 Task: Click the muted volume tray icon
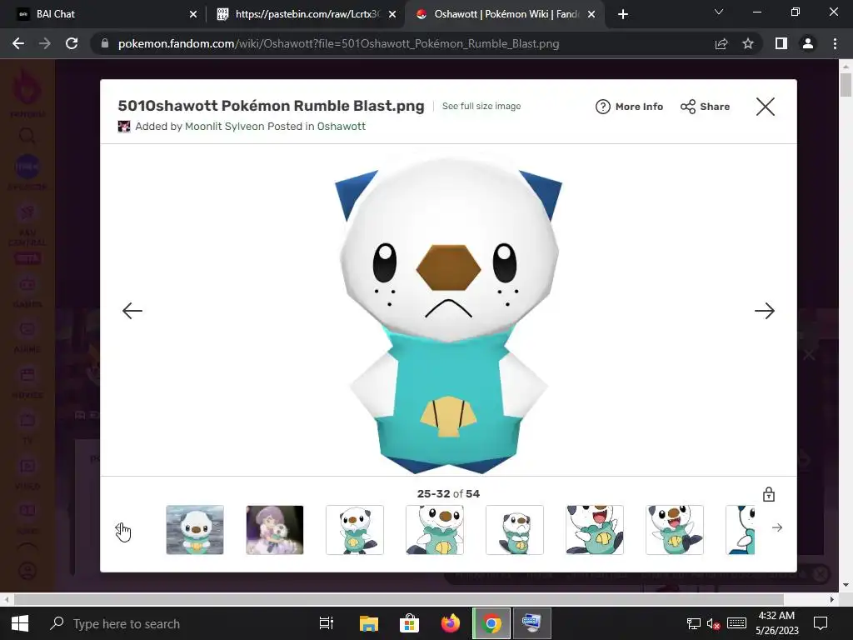coord(713,623)
